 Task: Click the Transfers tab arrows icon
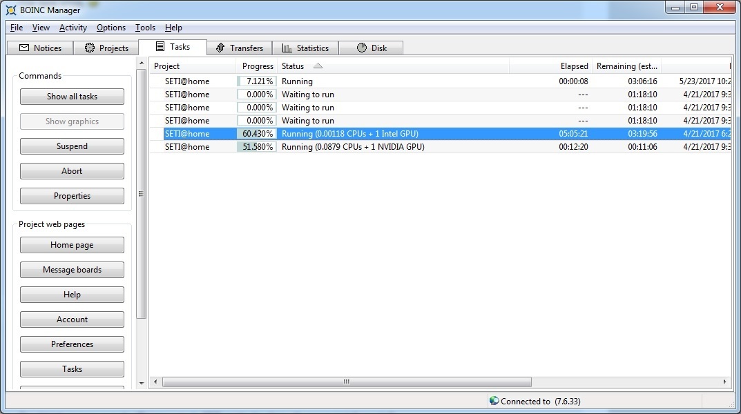pyautogui.click(x=220, y=48)
